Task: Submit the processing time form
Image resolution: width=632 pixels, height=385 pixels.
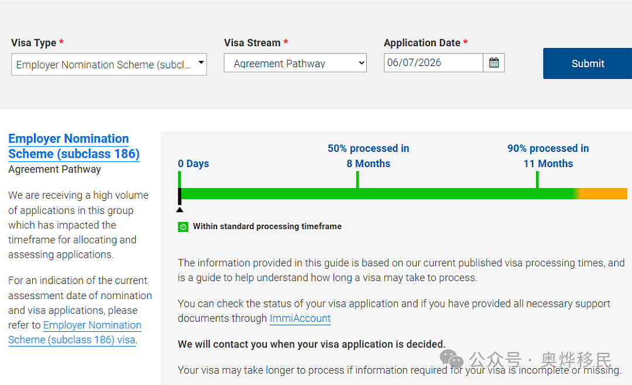Action: [588, 64]
